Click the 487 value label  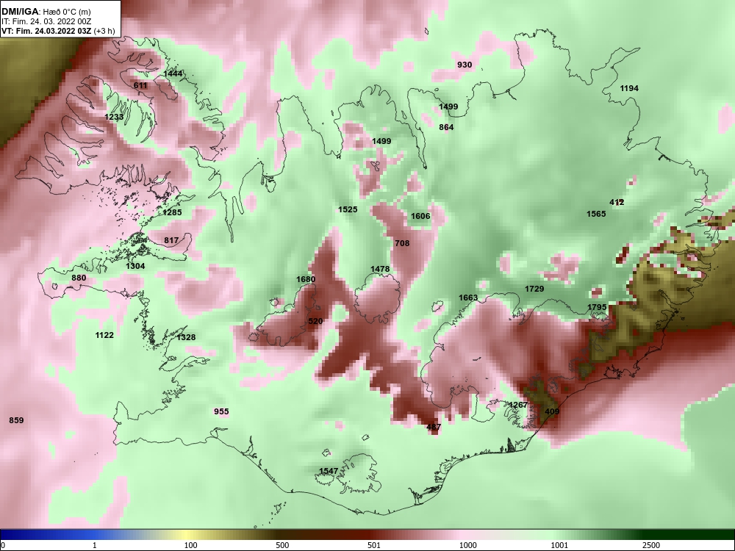pos(434,428)
